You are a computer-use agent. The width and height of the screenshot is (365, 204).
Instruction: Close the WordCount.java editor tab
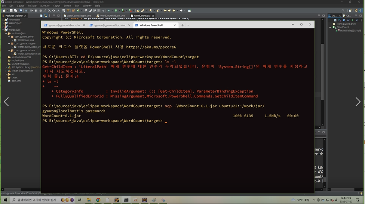click(x=153, y=16)
